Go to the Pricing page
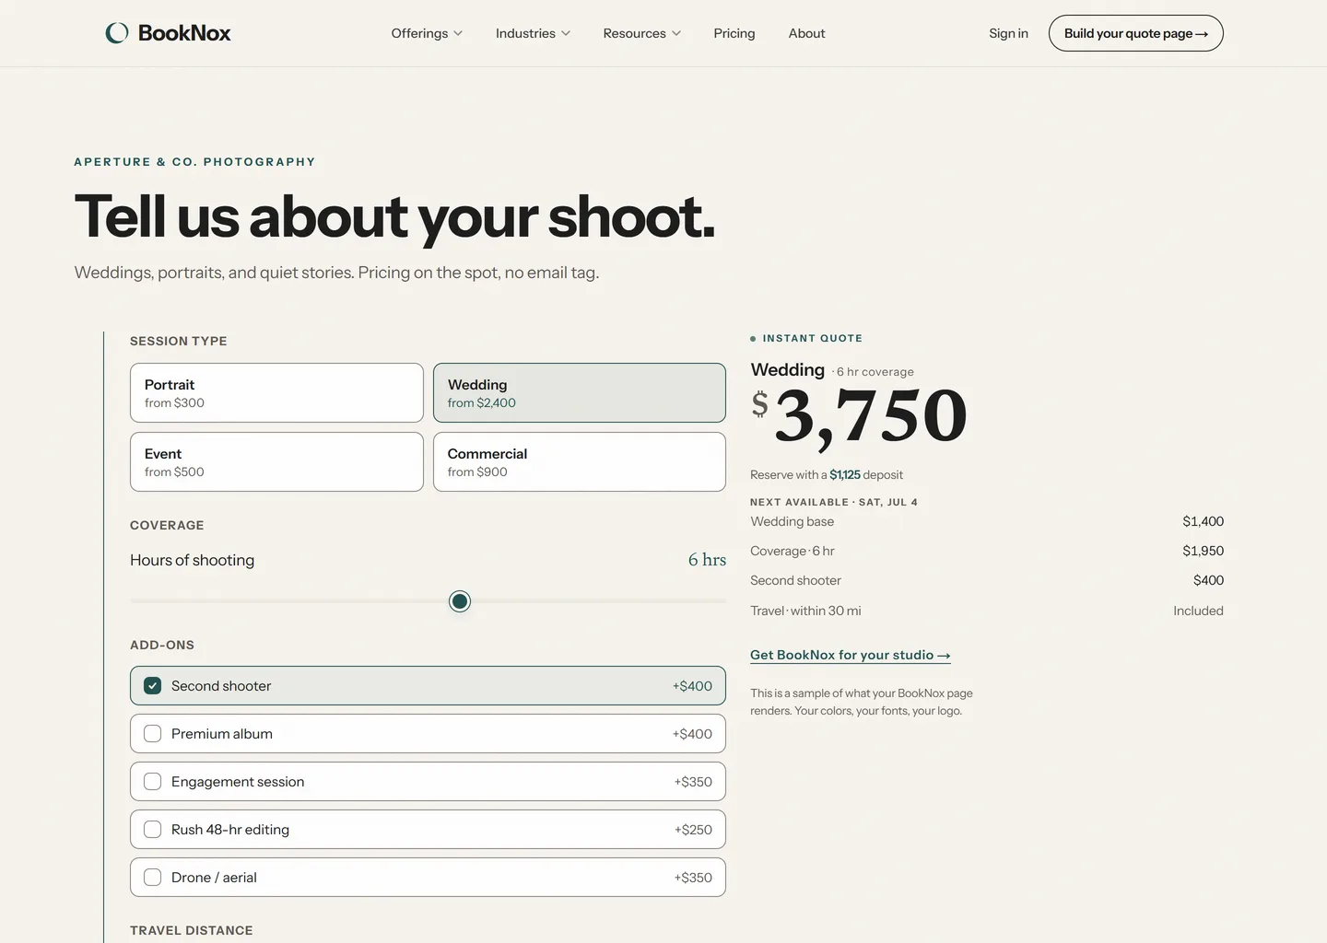 (734, 33)
